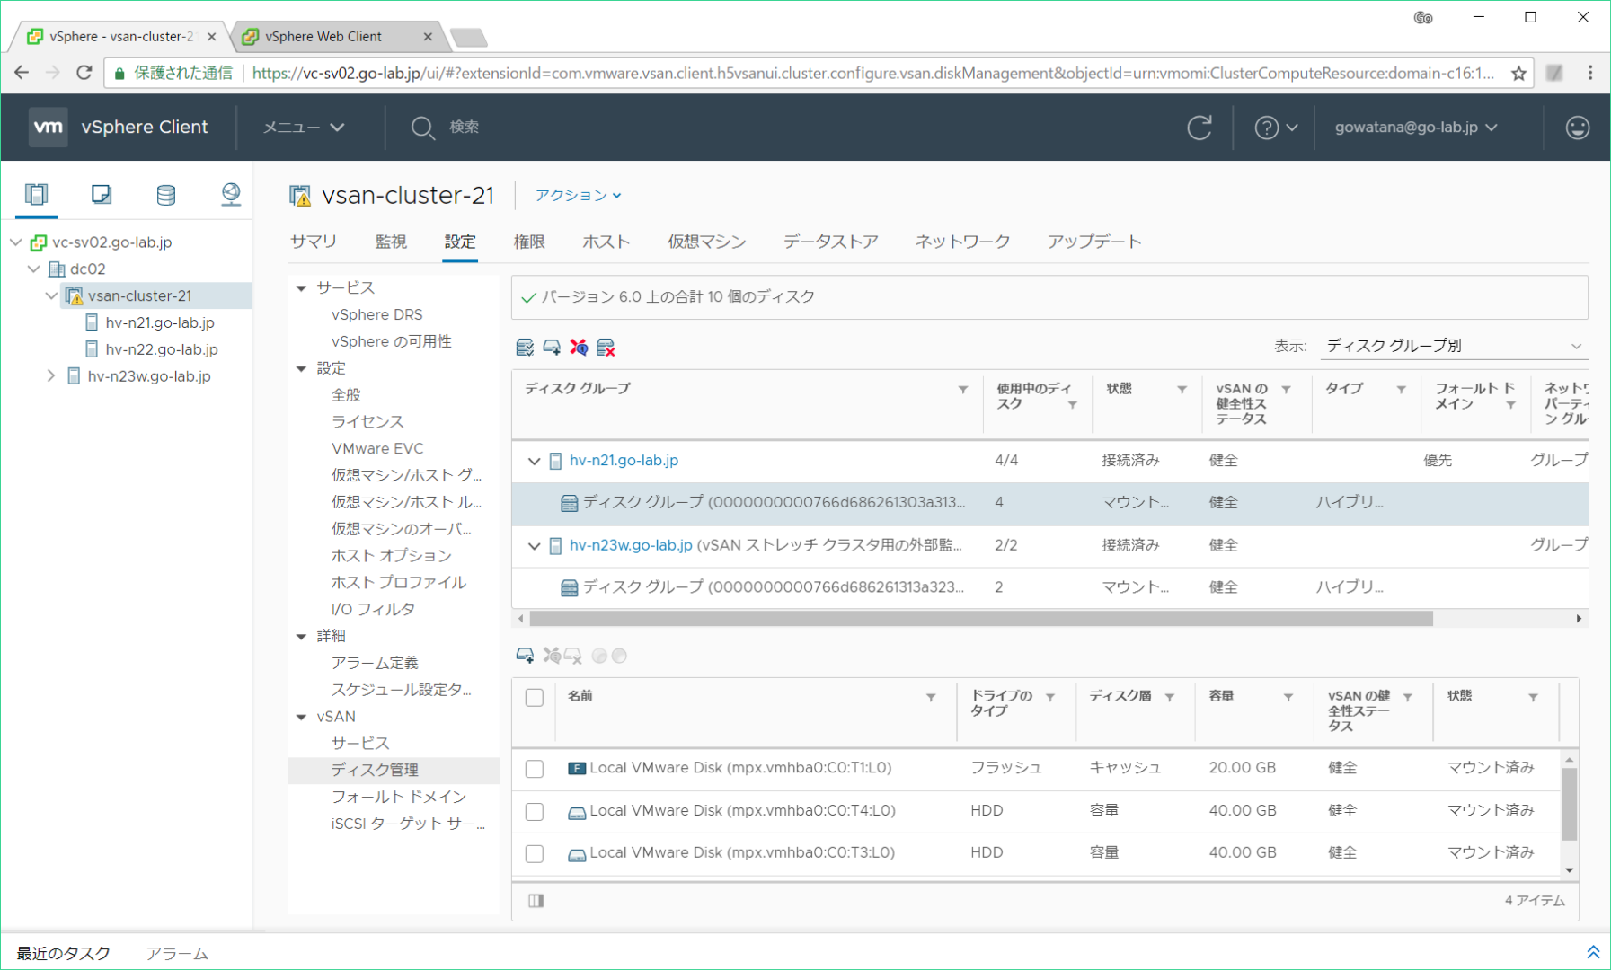This screenshot has width=1611, height=970.
Task: Filter the 容量 column in disk list
Action: coord(1288,698)
